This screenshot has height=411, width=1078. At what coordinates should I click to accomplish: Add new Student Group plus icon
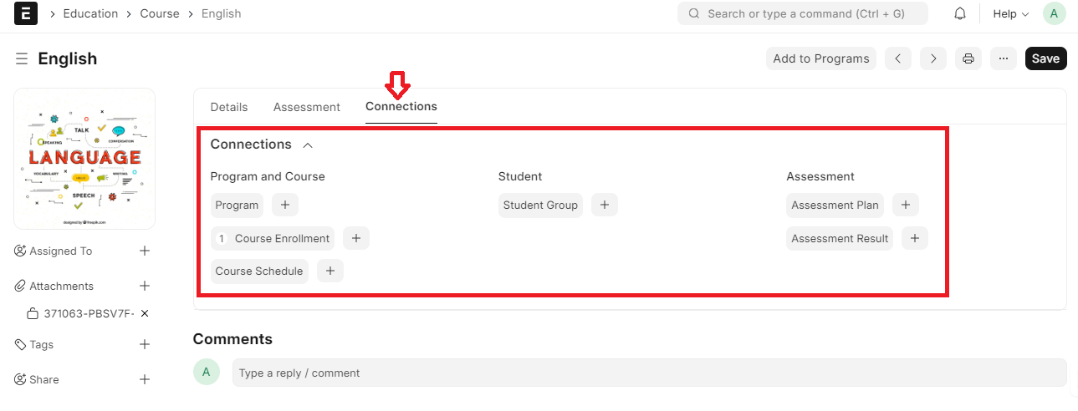(x=604, y=205)
